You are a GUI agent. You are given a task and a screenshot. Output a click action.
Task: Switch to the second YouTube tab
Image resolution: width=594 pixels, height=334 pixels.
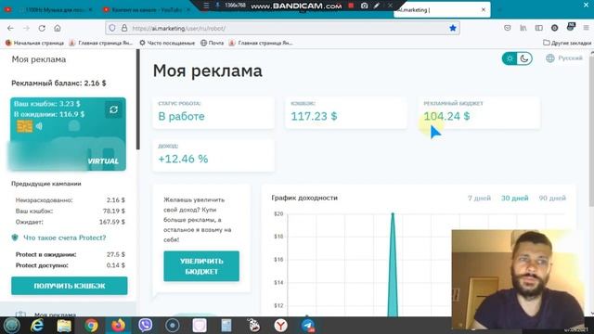(x=147, y=9)
